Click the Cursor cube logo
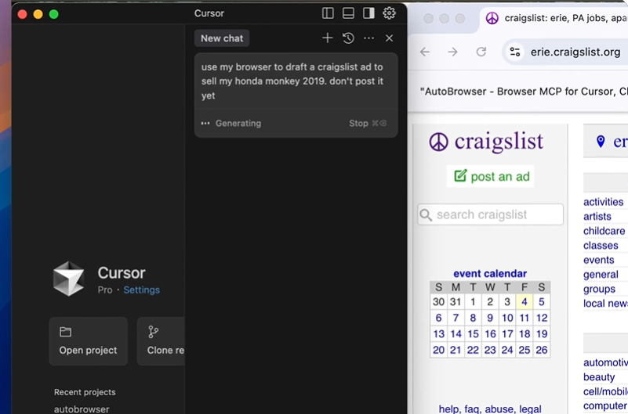The image size is (628, 414). [x=69, y=279]
